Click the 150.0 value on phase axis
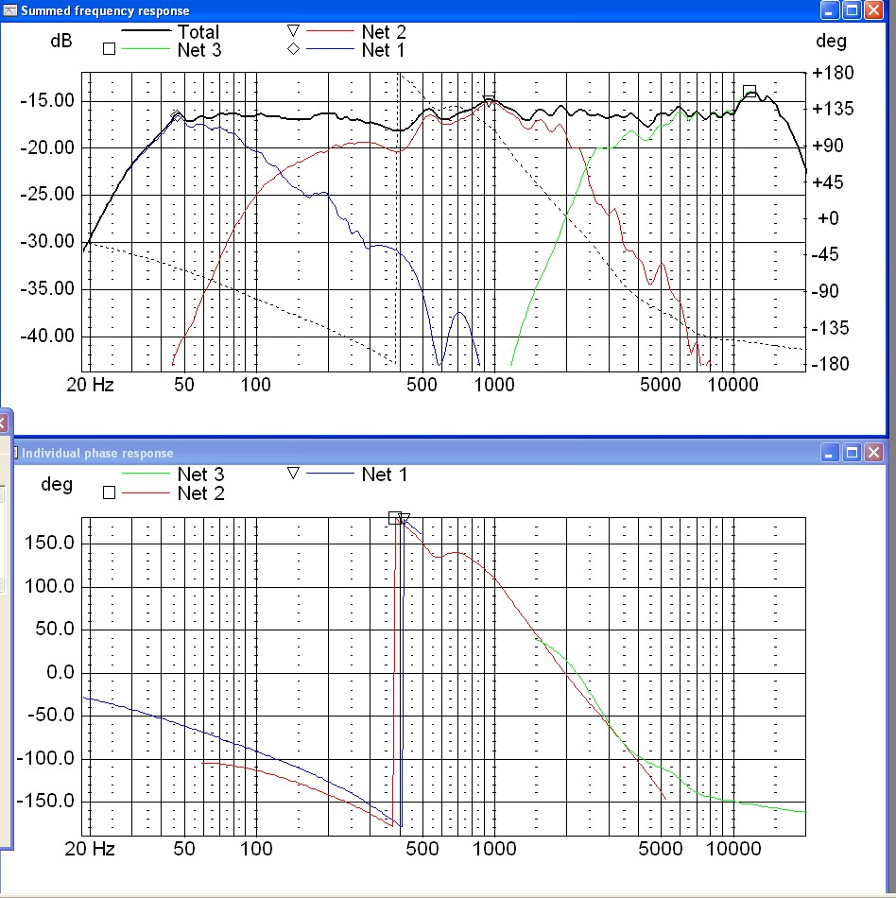 click(49, 543)
